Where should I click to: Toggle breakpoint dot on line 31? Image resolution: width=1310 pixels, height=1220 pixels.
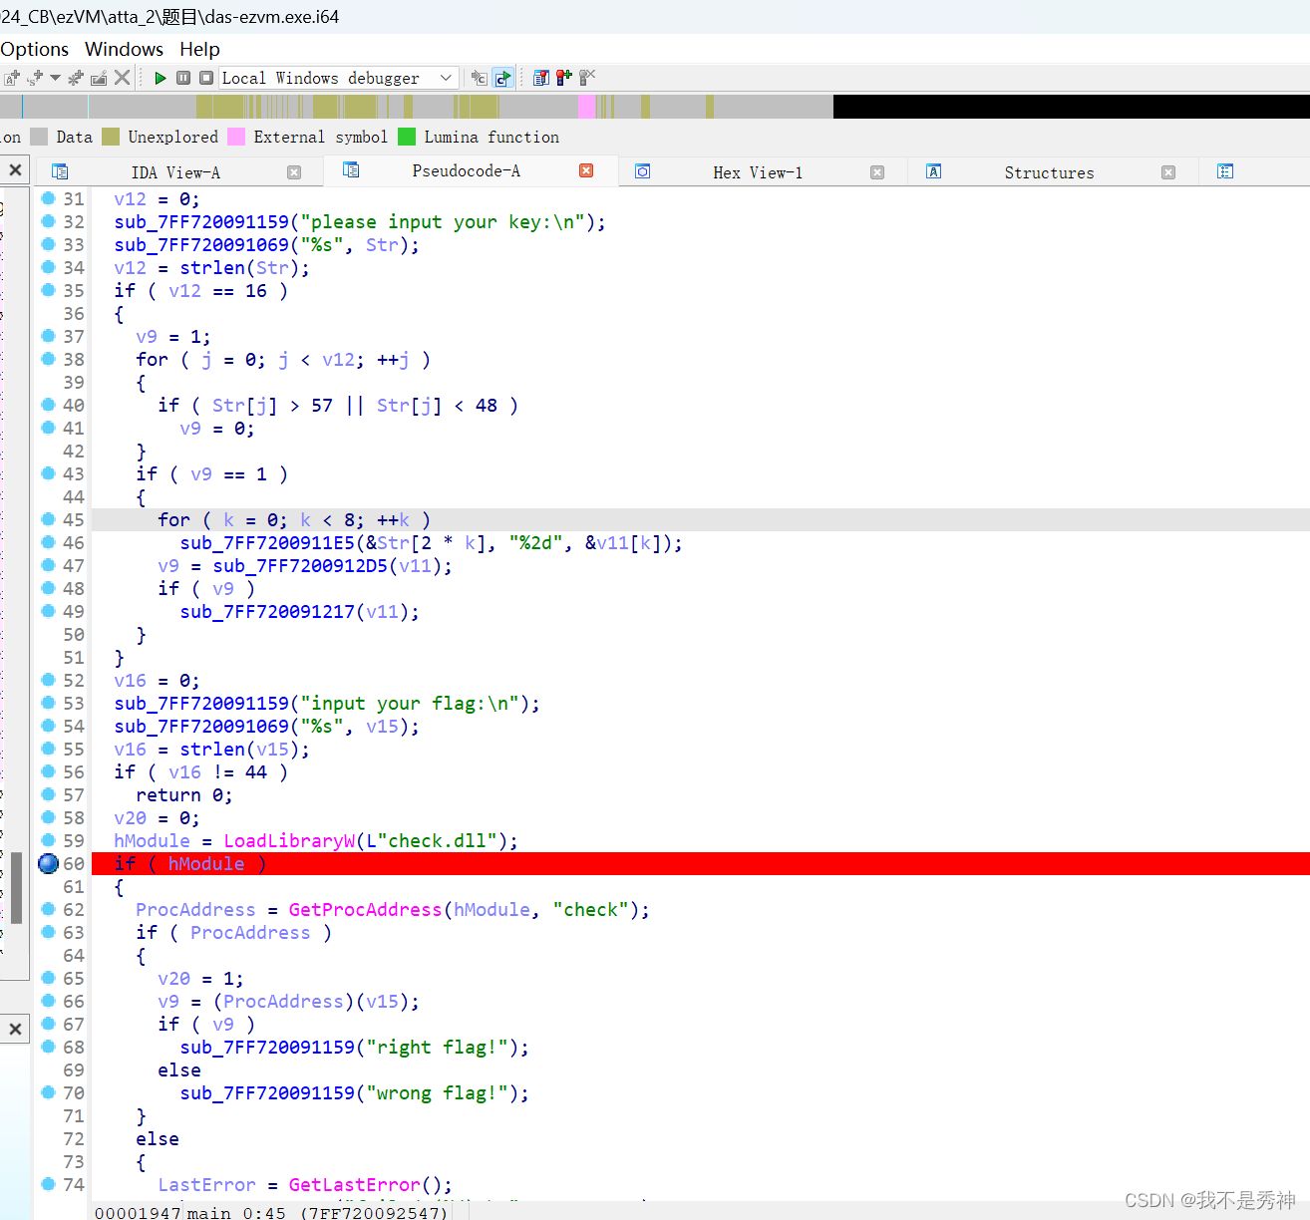48,198
